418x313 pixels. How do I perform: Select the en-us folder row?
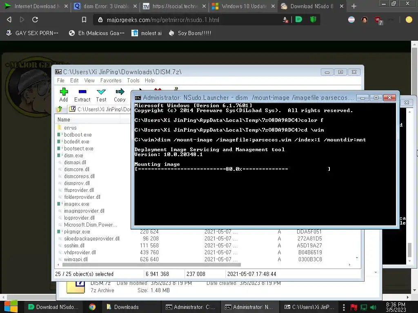(x=70, y=128)
